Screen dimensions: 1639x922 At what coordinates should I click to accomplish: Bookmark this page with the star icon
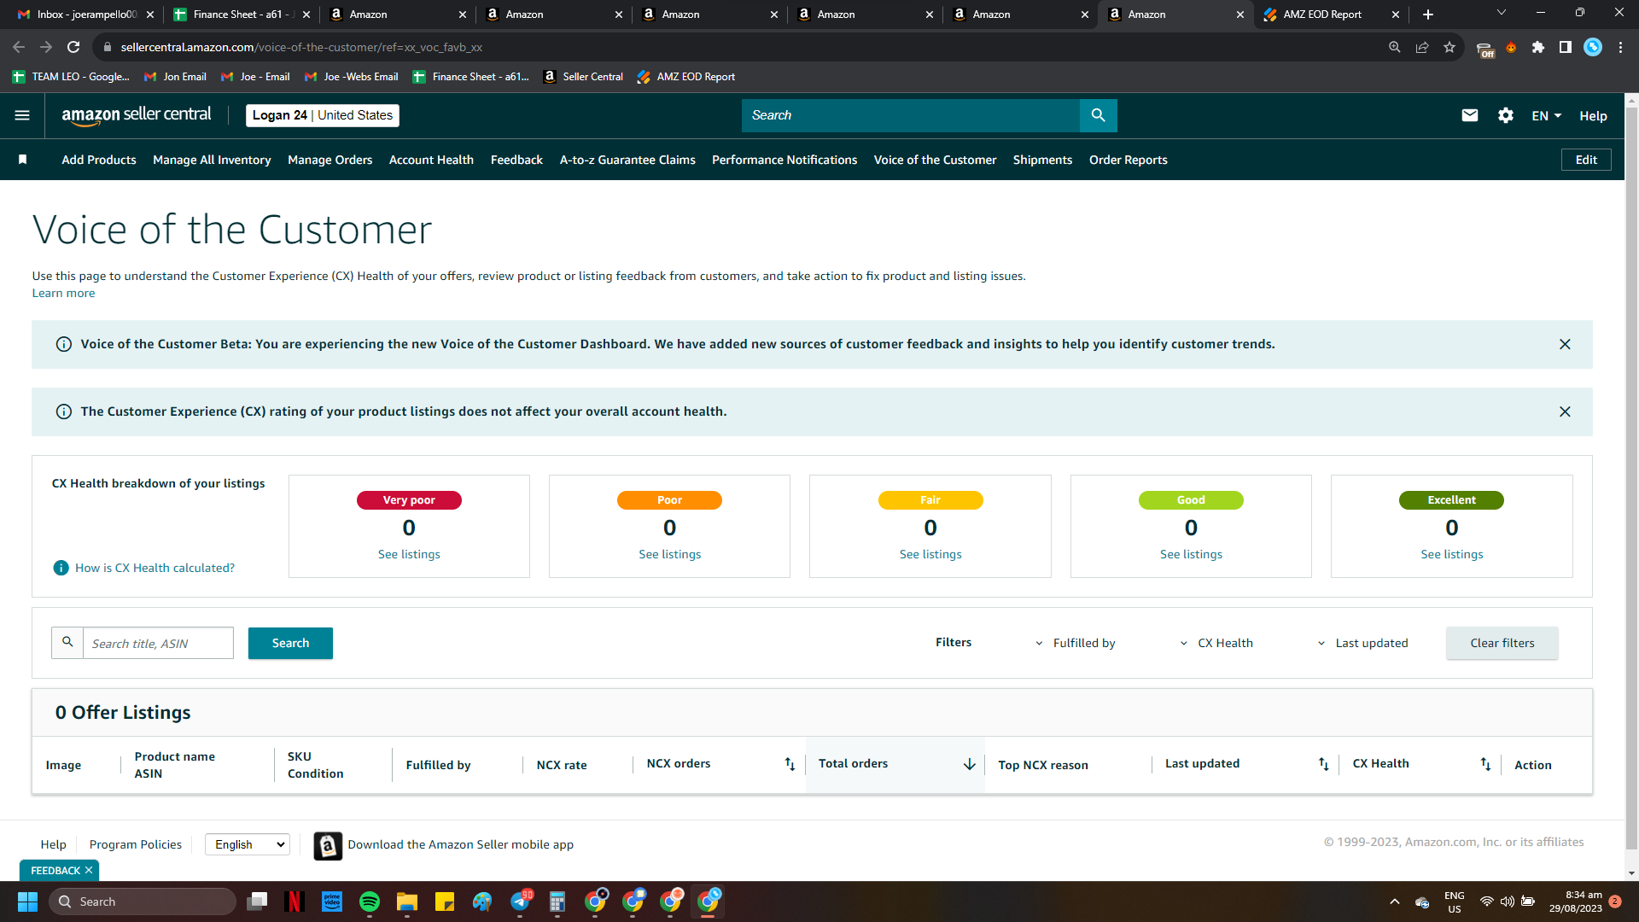1449,47
